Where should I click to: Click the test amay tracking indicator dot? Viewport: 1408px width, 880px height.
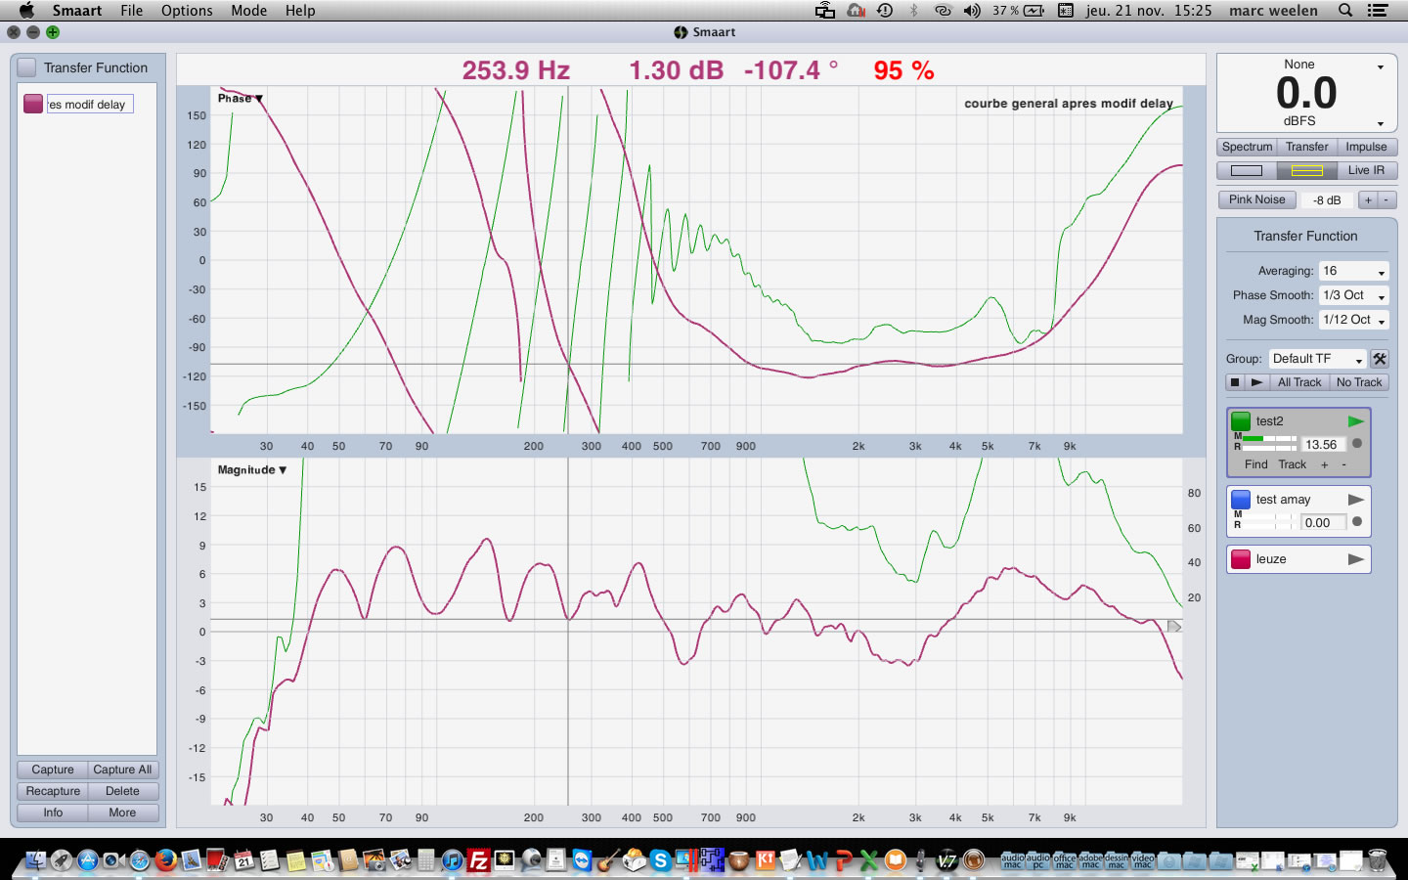1357,522
